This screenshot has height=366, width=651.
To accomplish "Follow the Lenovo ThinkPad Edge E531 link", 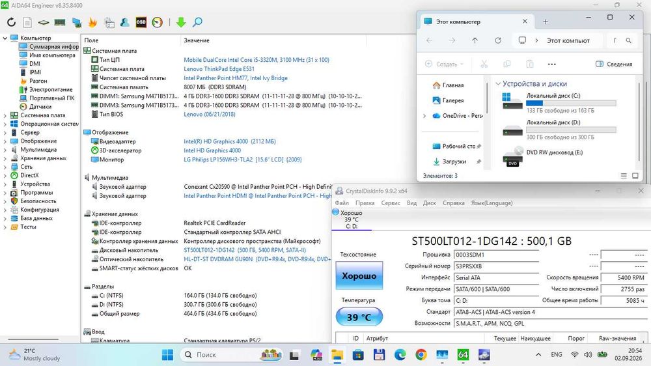I will (x=219, y=69).
